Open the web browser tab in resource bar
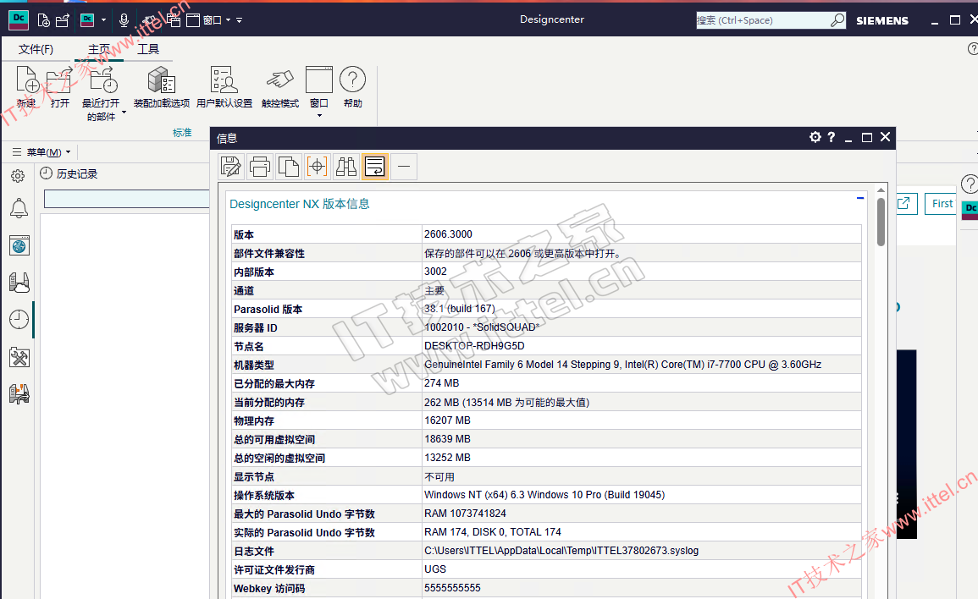 tap(19, 245)
